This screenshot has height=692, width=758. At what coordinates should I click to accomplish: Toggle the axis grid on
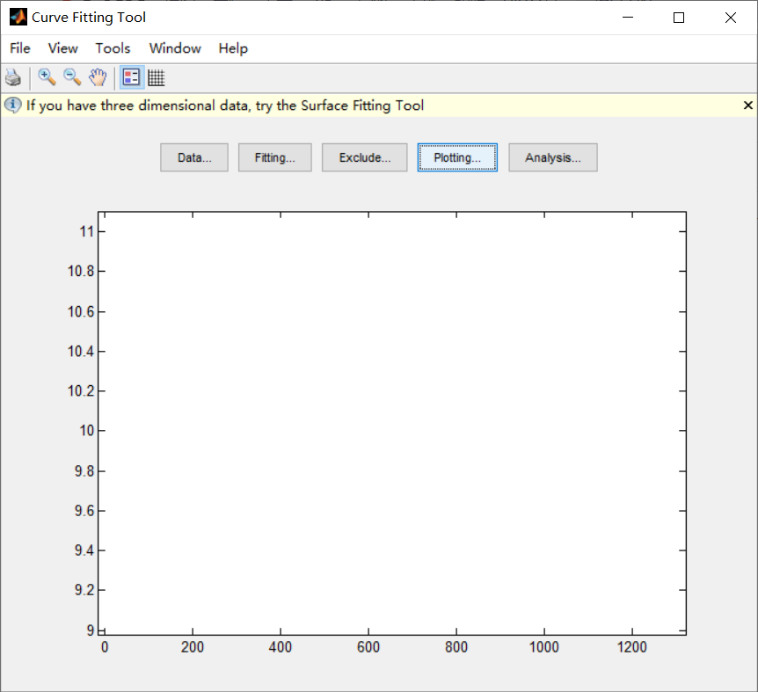156,77
